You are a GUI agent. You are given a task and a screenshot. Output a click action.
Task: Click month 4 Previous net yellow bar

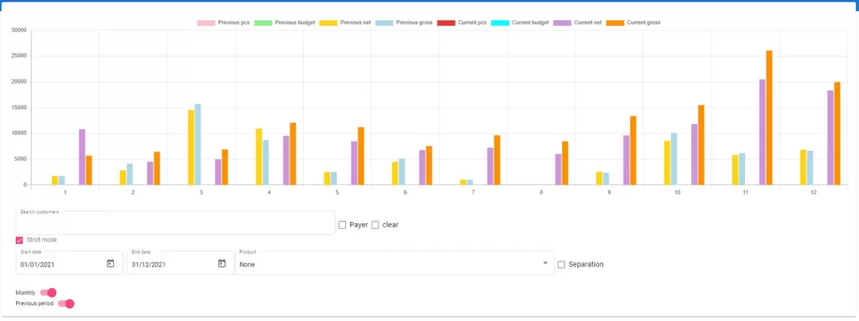pyautogui.click(x=259, y=157)
